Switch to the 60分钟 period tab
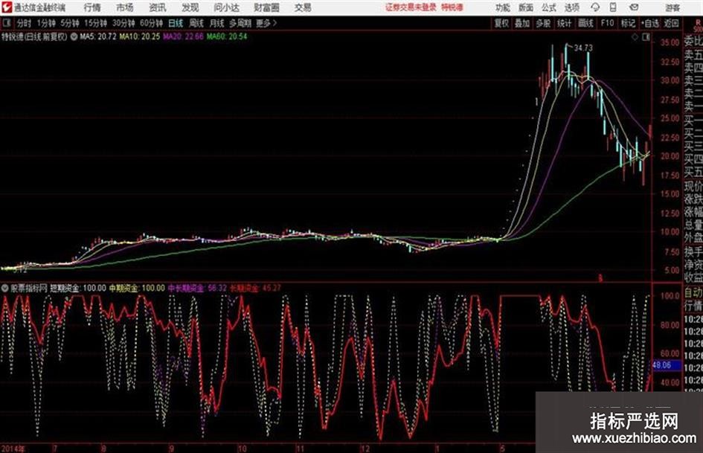This screenshot has height=453, width=703. tap(151, 23)
